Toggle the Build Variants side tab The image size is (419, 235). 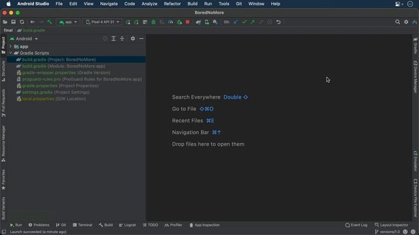pos(3,208)
